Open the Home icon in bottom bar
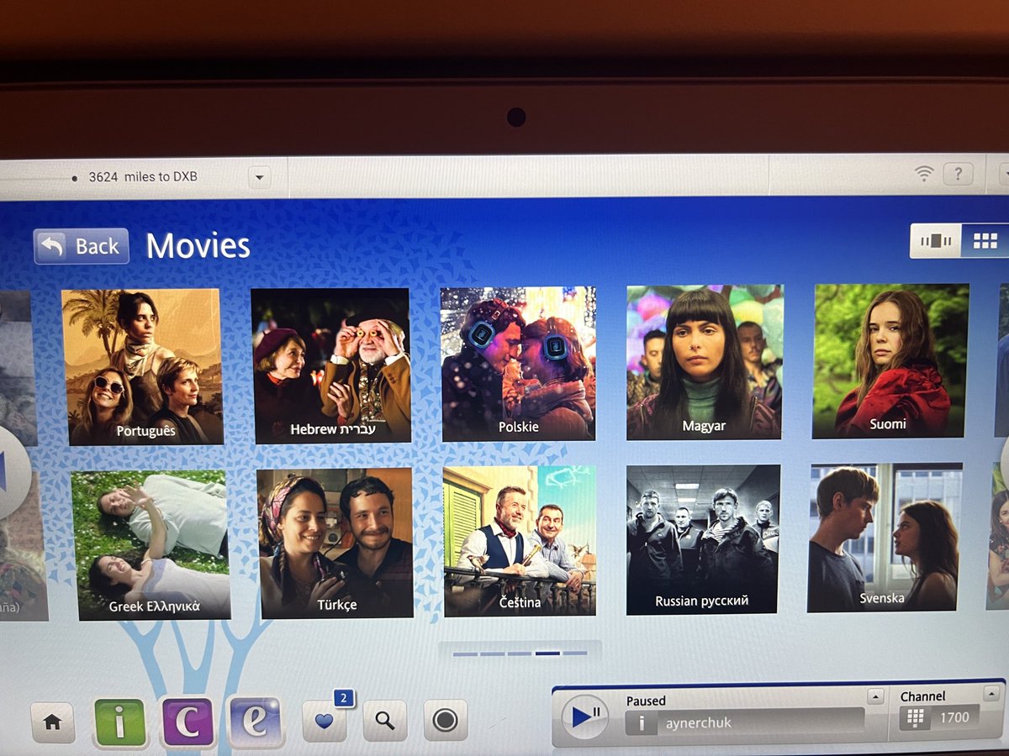This screenshot has width=1009, height=756. [x=52, y=722]
